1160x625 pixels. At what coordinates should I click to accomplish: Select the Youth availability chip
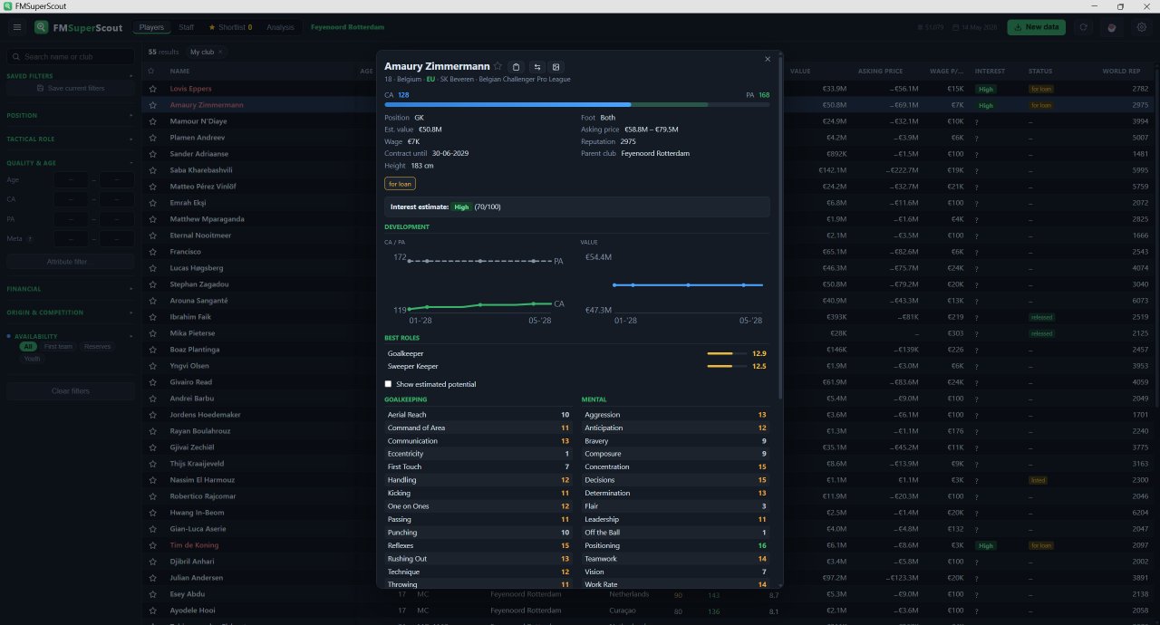[32, 359]
